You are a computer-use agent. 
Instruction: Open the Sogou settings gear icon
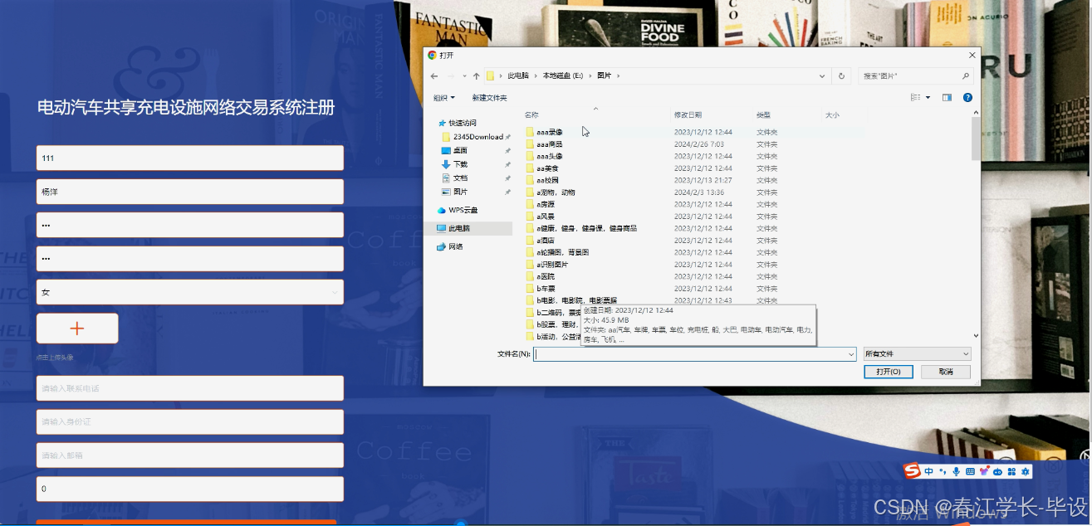click(x=1026, y=471)
